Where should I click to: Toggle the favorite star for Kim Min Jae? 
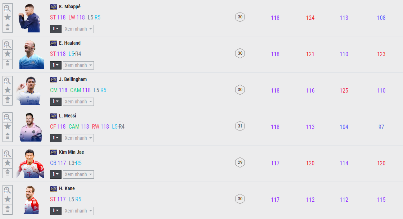point(8,163)
